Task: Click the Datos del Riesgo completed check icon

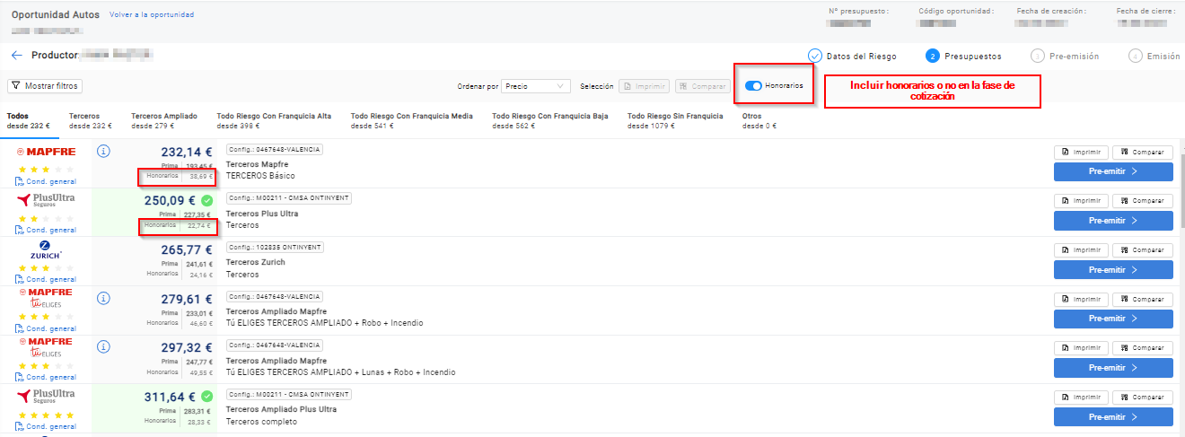Action: coord(815,56)
